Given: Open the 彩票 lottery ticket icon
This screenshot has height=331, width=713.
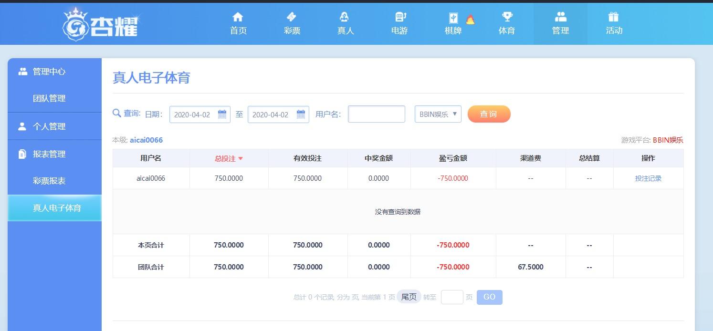Looking at the screenshot, I should (292, 17).
